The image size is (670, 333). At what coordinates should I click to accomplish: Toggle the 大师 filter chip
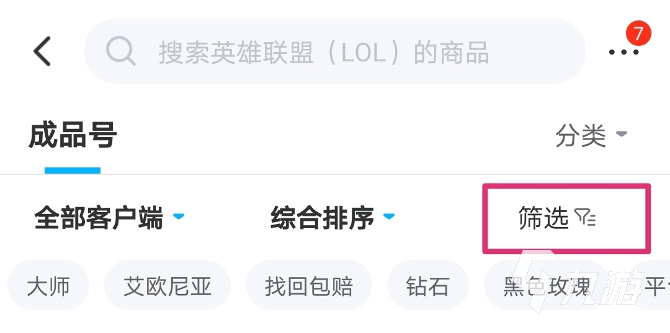(x=48, y=286)
